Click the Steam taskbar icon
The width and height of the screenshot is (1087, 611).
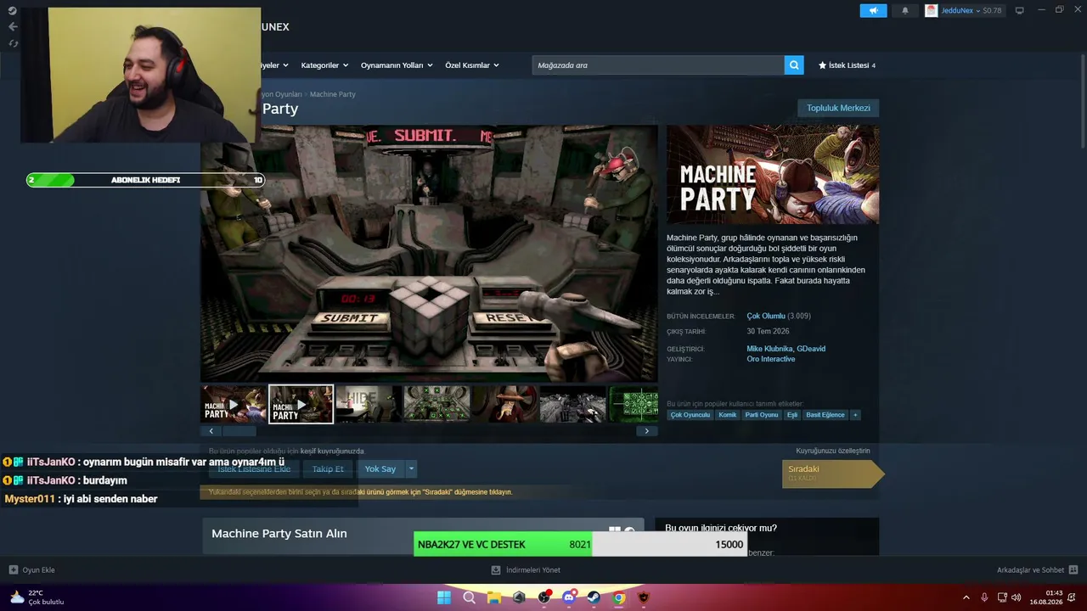click(x=594, y=597)
